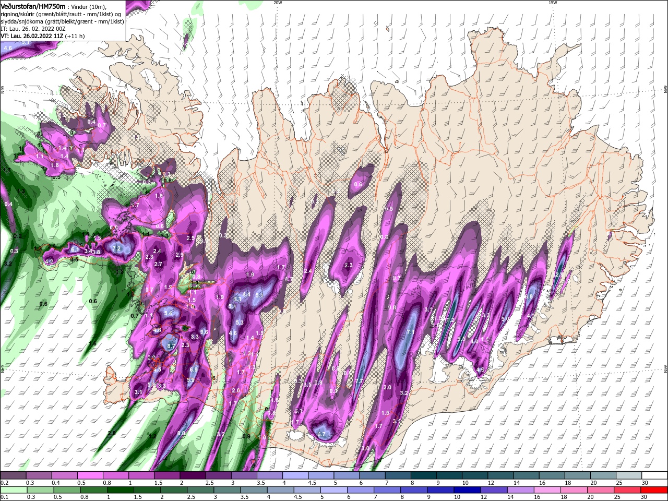Screen dimensions: 668x501
Task: Click the '0.2' label in upper legend
Action: [x=4, y=483]
